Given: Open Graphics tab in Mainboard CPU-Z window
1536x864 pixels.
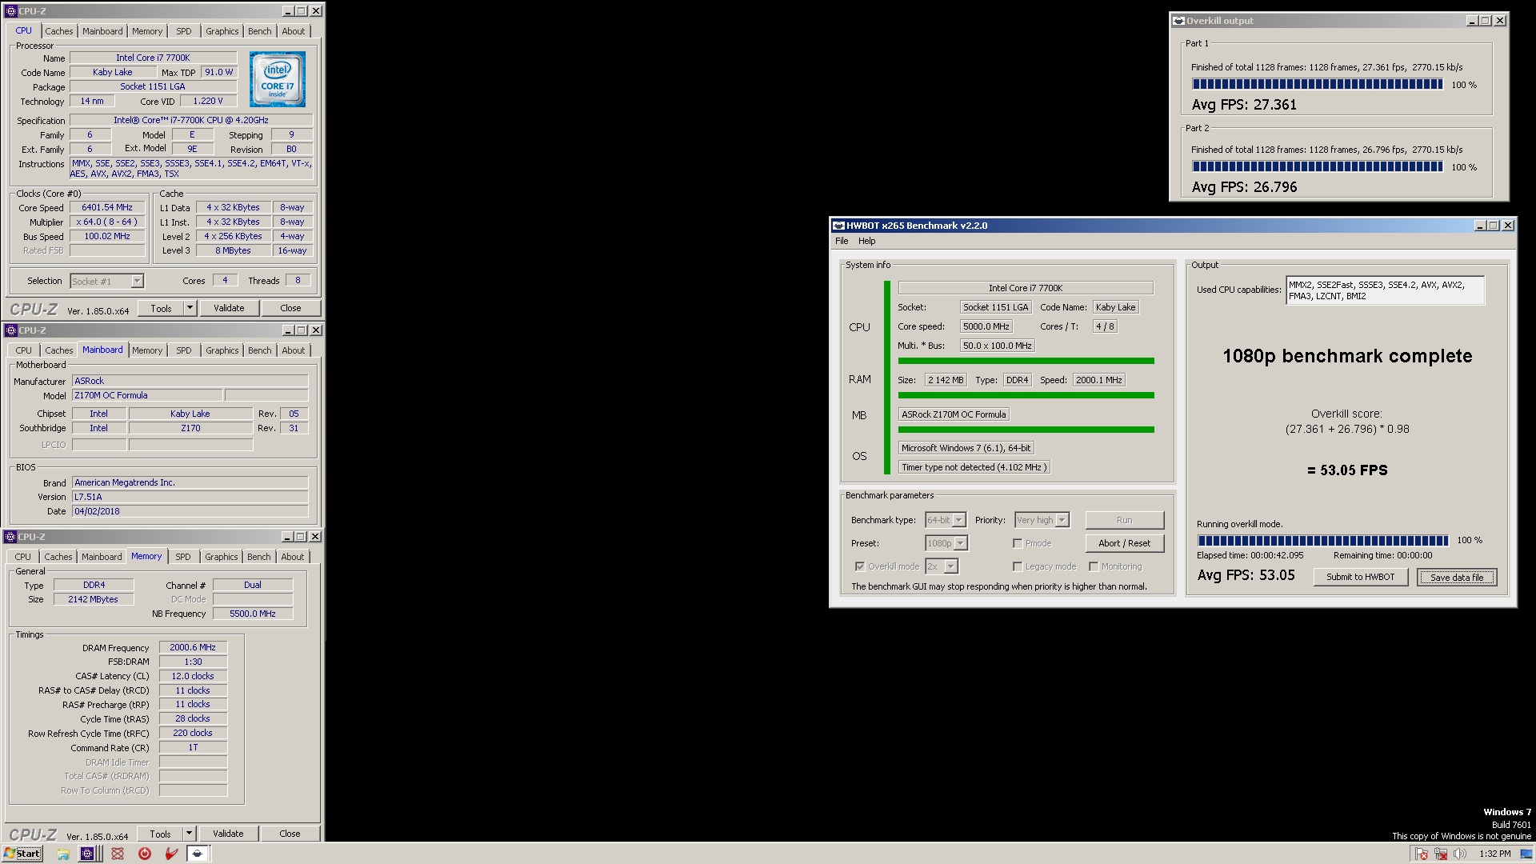Looking at the screenshot, I should pyautogui.click(x=222, y=350).
